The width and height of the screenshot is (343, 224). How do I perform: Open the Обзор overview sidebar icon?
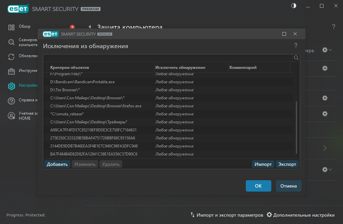tap(11, 27)
